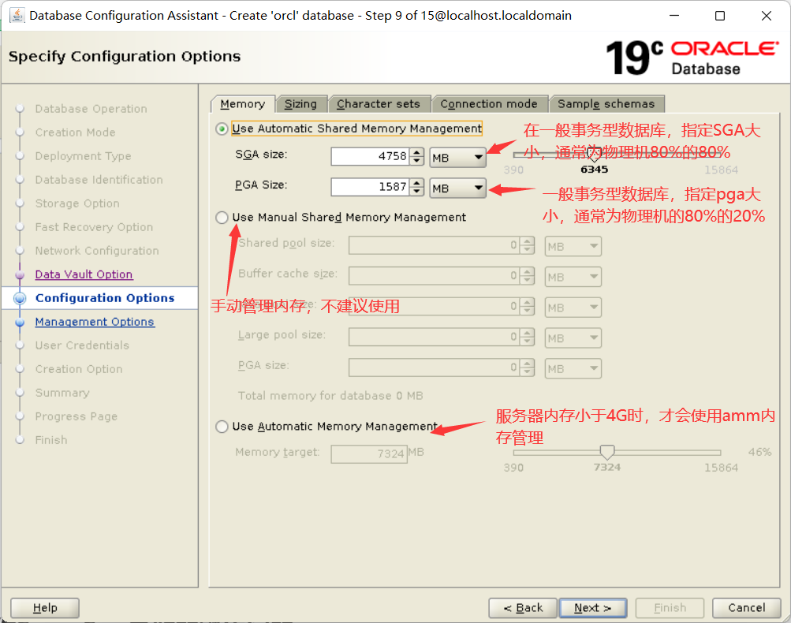
Task: Close the Database Configuration Assistant window
Action: coord(767,16)
